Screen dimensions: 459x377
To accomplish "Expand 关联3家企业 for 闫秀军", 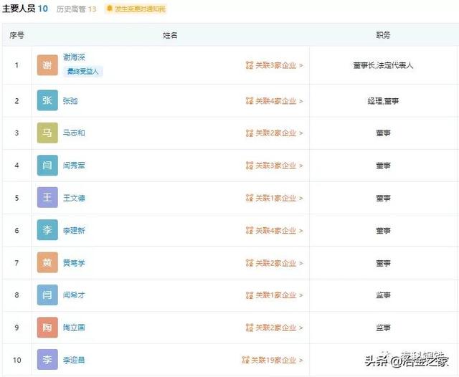I will tap(274, 166).
